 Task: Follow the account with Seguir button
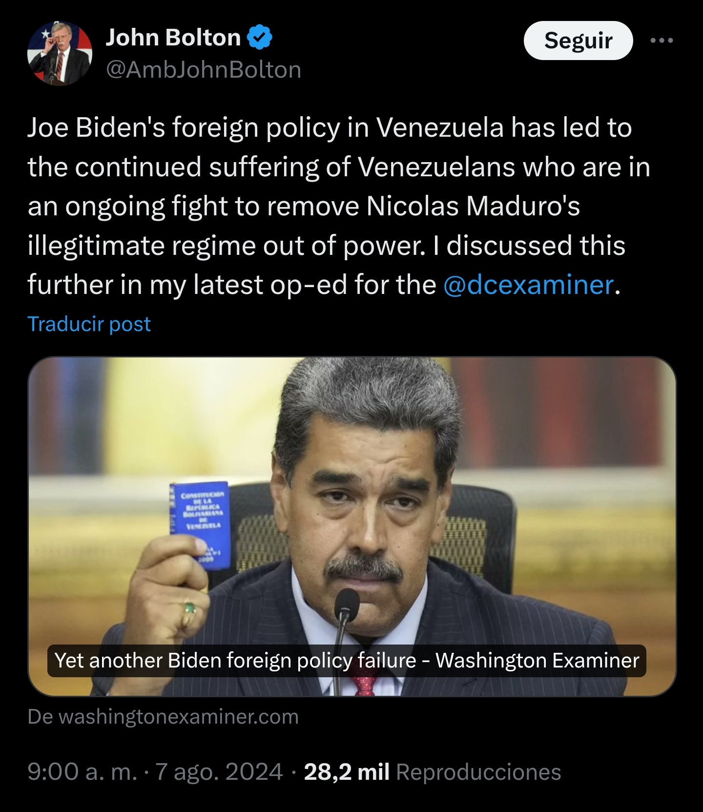pos(578,41)
